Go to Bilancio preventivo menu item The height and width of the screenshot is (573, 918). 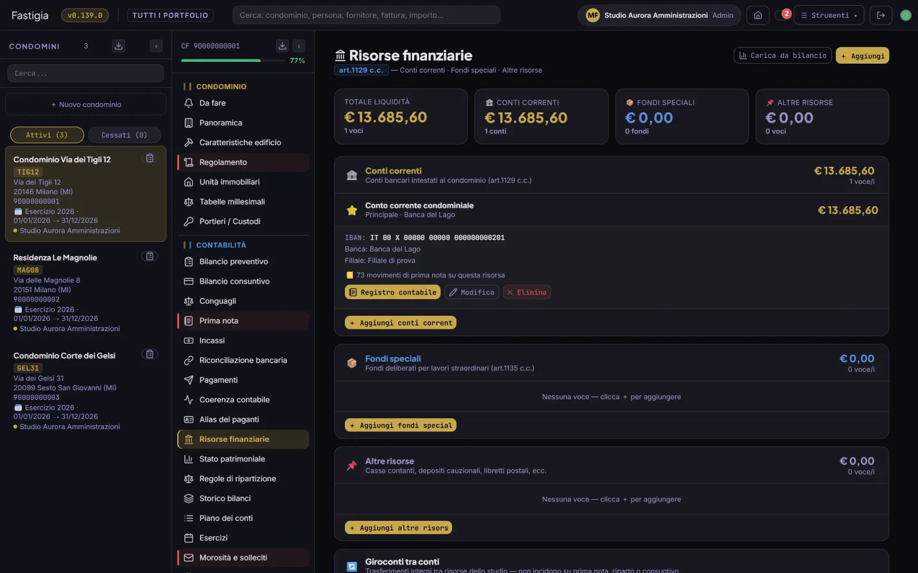243,262
